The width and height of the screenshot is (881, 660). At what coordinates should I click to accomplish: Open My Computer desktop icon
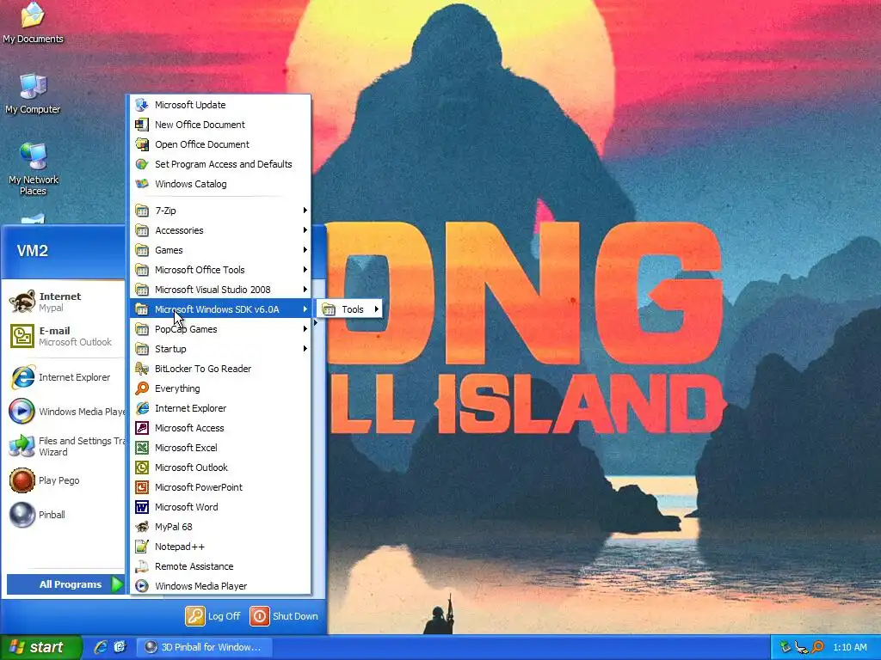pos(33,94)
